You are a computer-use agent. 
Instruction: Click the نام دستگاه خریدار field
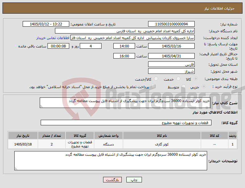125,31
